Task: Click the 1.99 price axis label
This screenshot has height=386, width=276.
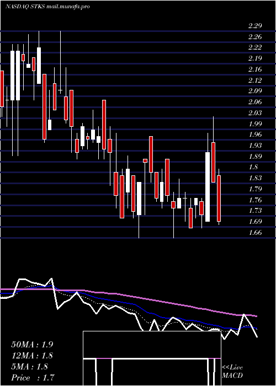Action: [255, 124]
